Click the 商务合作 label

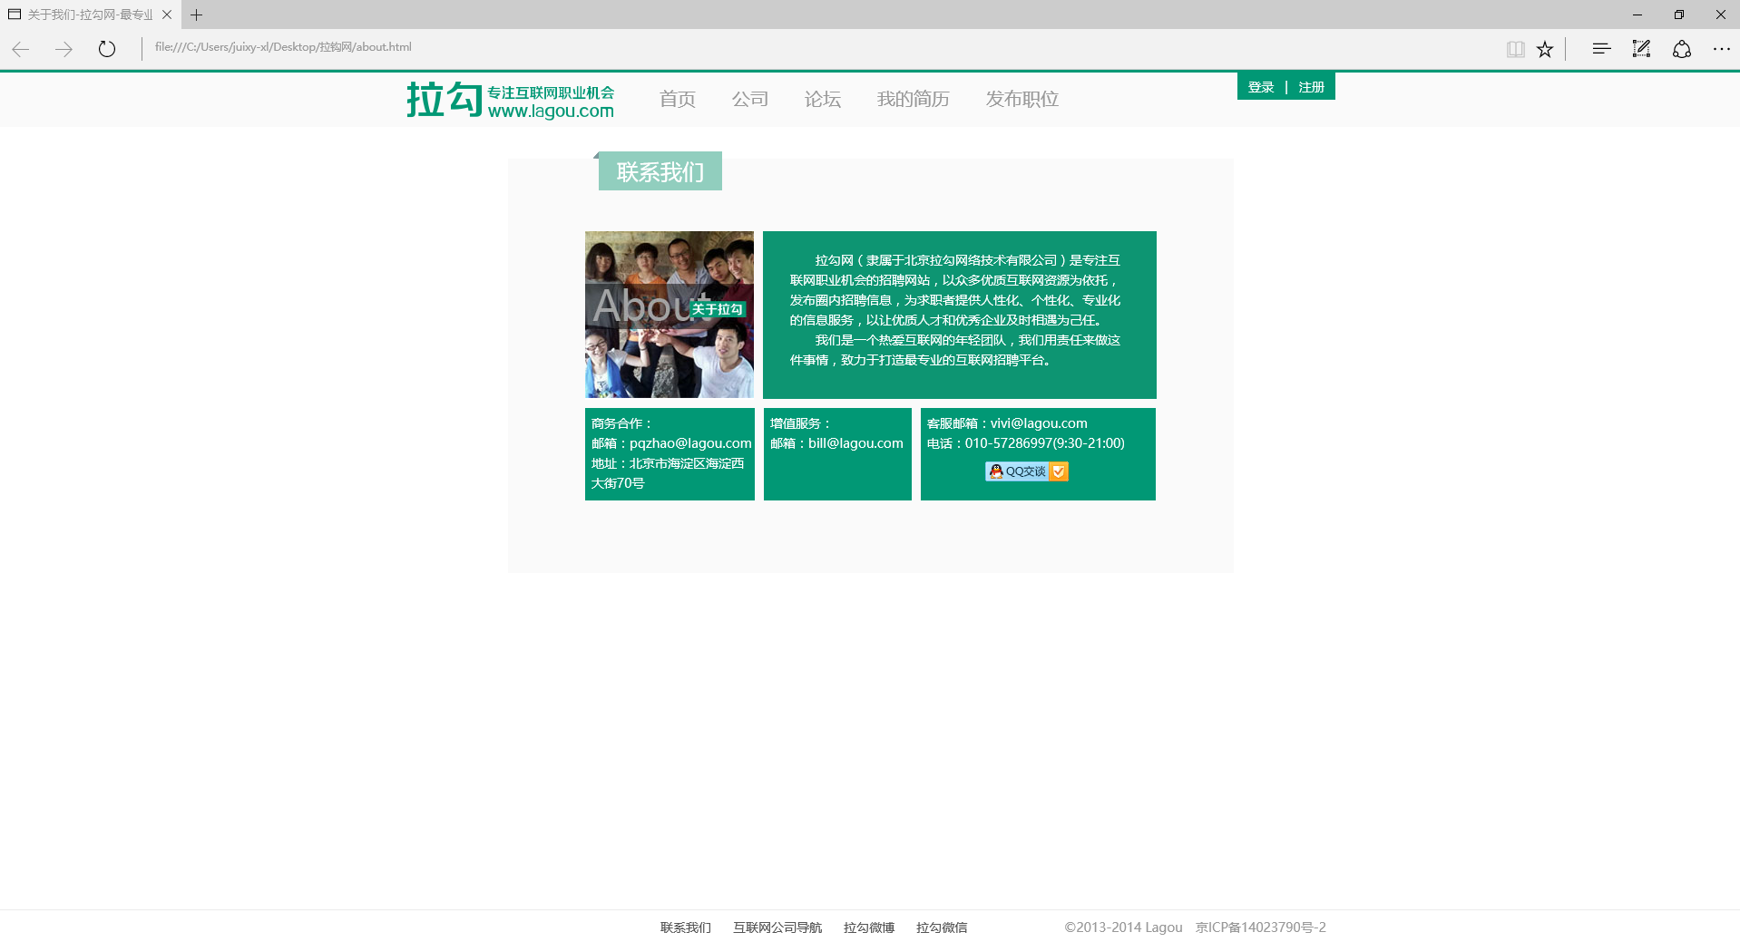(x=621, y=423)
